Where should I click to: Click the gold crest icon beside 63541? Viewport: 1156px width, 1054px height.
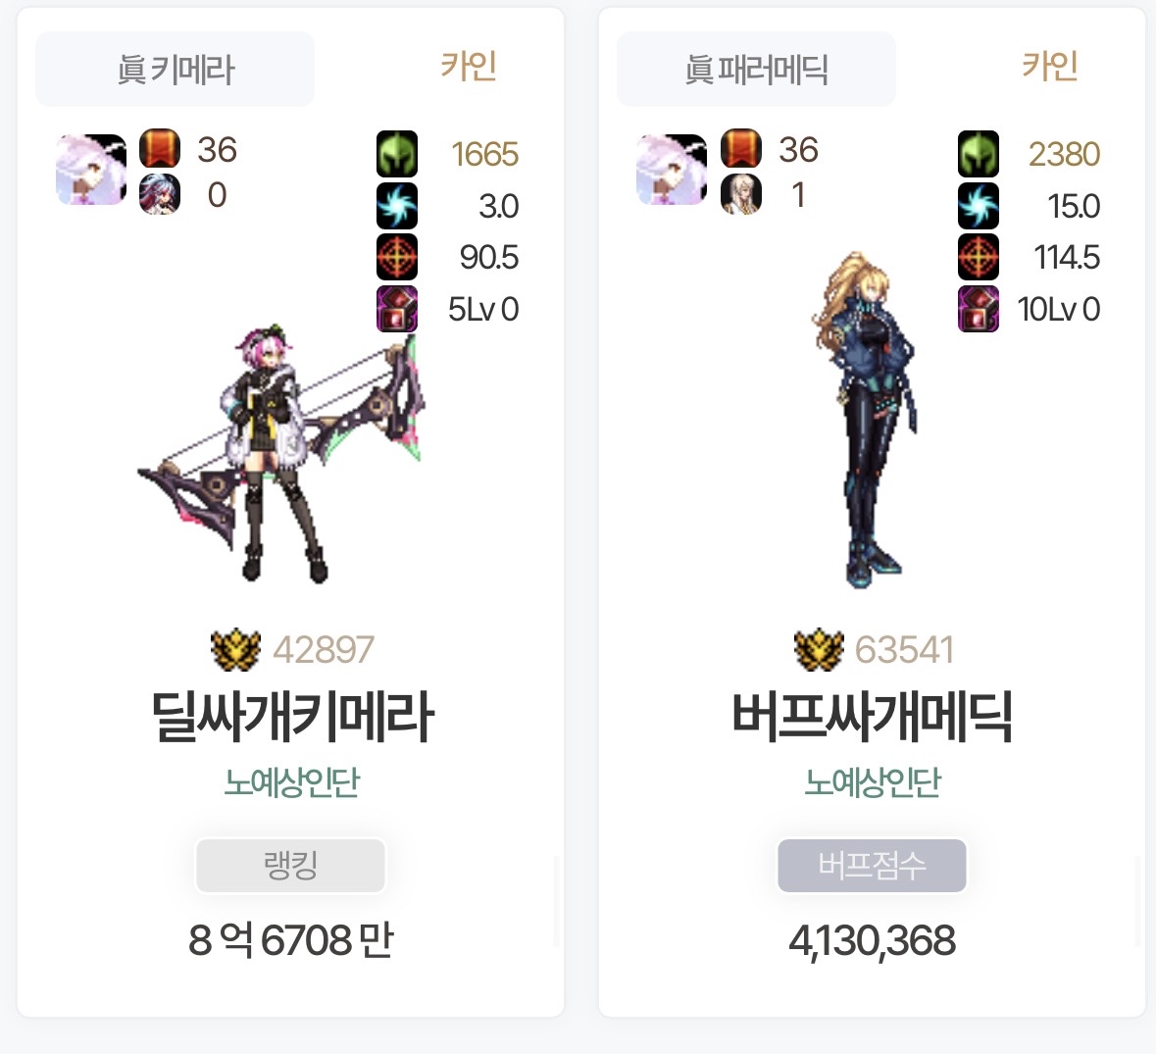click(x=819, y=649)
